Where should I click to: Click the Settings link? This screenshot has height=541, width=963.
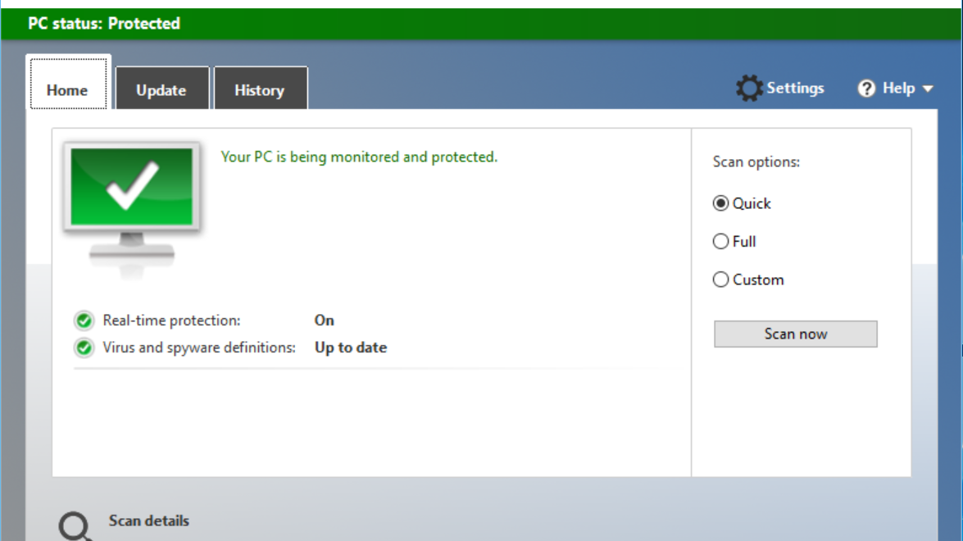point(794,88)
